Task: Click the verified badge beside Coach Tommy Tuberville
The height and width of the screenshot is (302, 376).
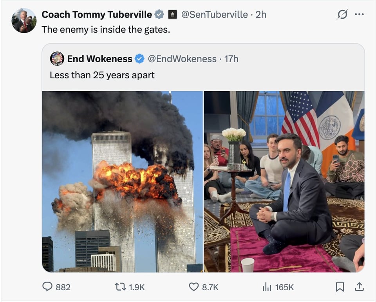Action: point(158,14)
